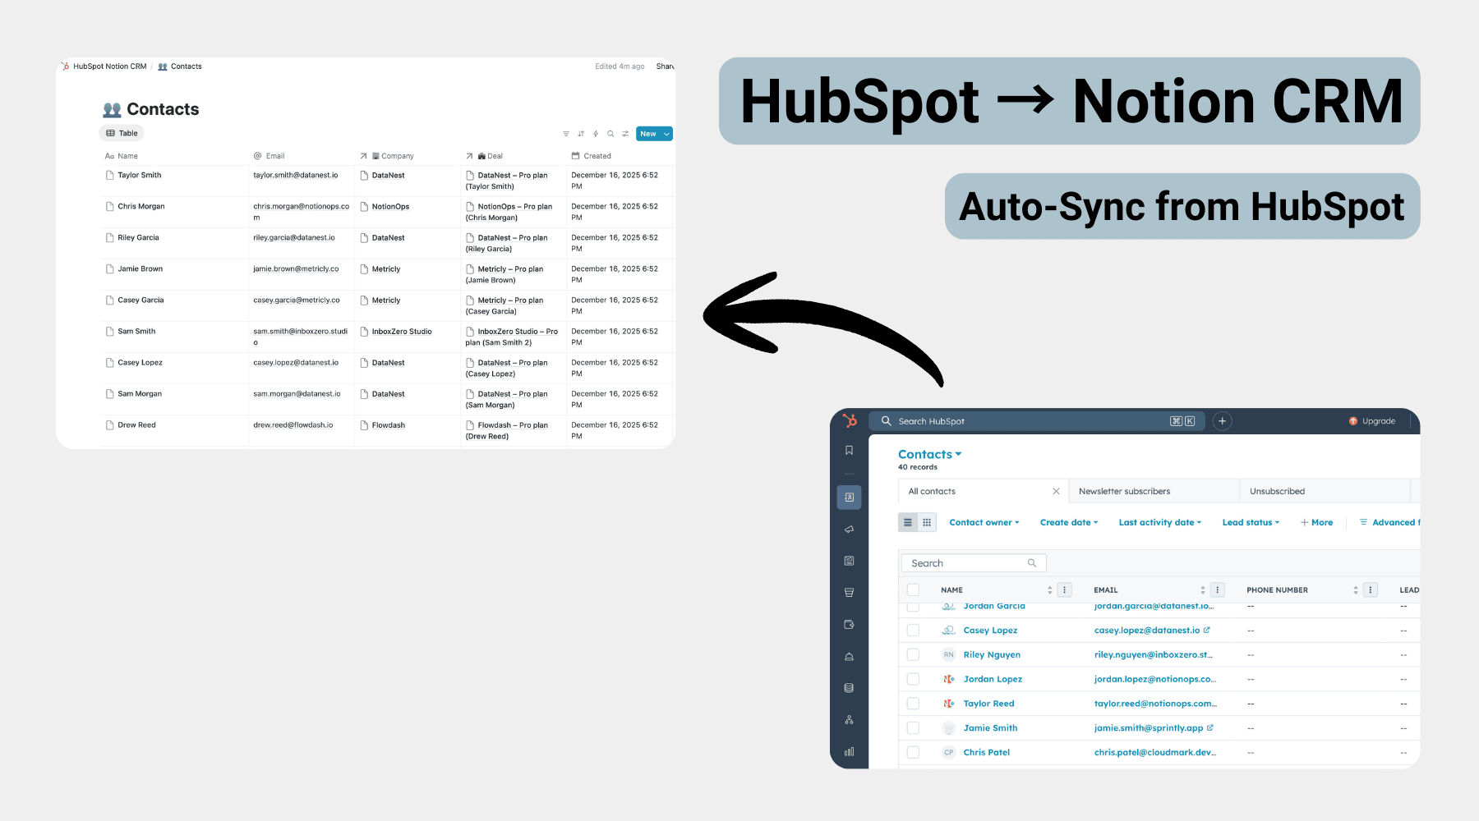The image size is (1479, 821).
Task: Click the search magnifier icon in the Notion database
Action: [x=610, y=133]
